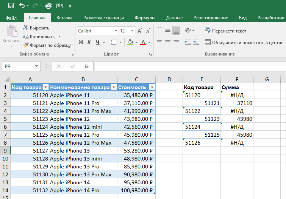Image resolution: width=286 pixels, height=199 pixels.
Task: Click into the formula bar field
Action: (x=190, y=66)
